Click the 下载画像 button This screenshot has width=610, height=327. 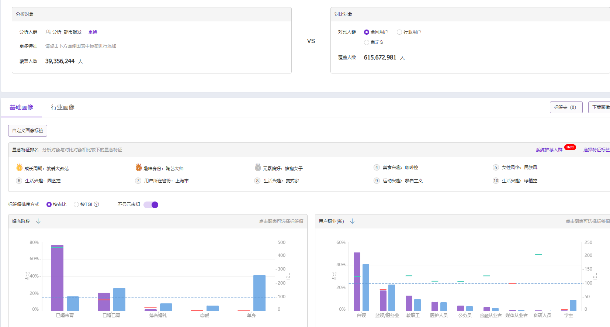599,107
